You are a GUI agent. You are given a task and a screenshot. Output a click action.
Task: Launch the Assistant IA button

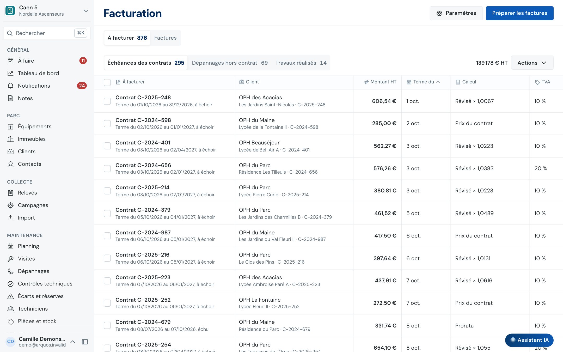coord(529,340)
